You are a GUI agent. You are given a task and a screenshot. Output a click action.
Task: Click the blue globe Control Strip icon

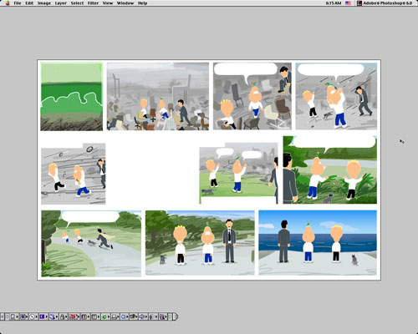pos(123,316)
